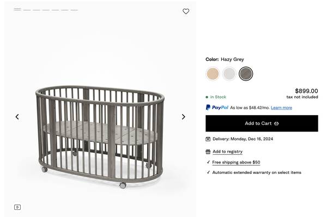
Task: Click the PayPal logo
Action: point(217,107)
